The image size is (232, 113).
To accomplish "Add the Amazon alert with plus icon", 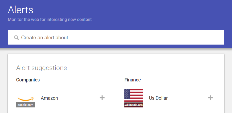I will tap(102, 98).
